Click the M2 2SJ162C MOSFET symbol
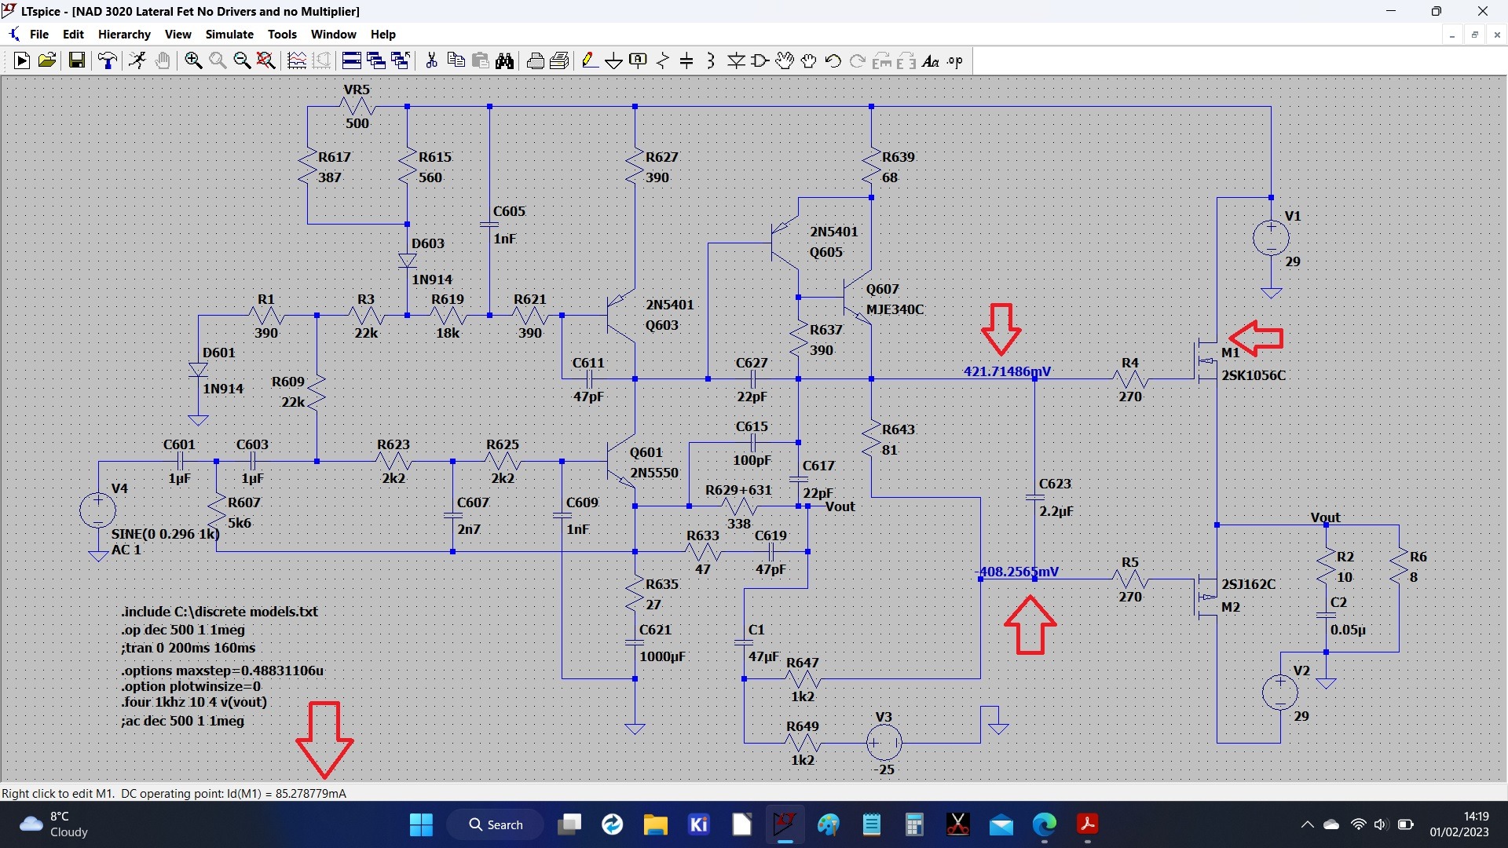Image resolution: width=1508 pixels, height=848 pixels. point(1207,597)
